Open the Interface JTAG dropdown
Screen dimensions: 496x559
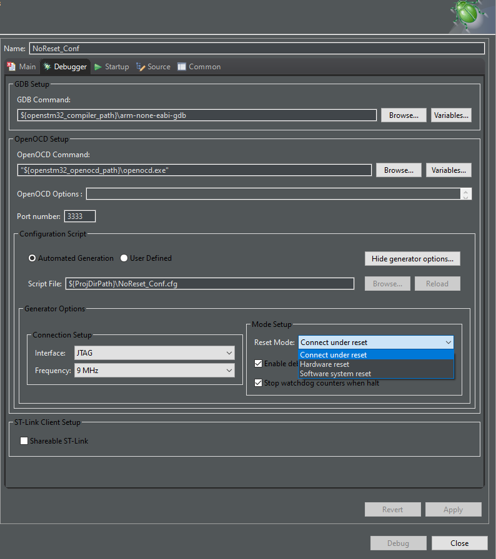[x=154, y=353]
